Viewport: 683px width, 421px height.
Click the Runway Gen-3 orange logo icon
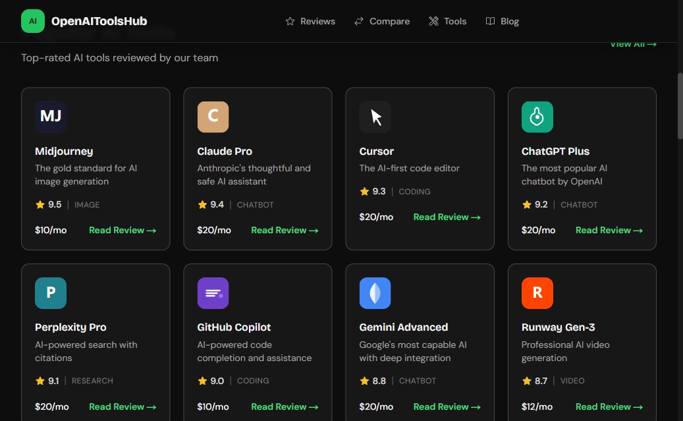click(537, 293)
